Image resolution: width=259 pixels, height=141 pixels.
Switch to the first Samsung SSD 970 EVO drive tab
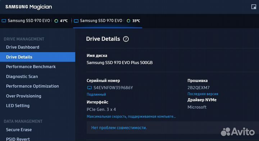pos(35,21)
